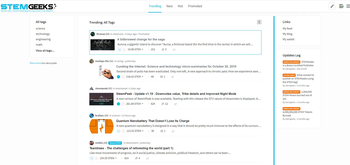
Task: Open My blog link
Action: pos(288,34)
